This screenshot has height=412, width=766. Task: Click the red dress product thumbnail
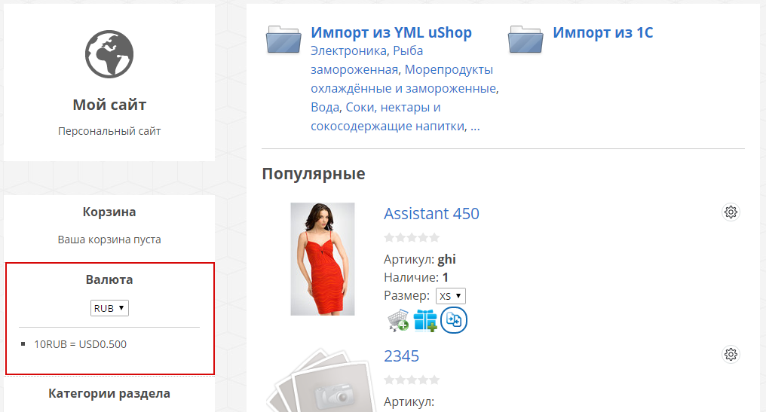tap(322, 259)
